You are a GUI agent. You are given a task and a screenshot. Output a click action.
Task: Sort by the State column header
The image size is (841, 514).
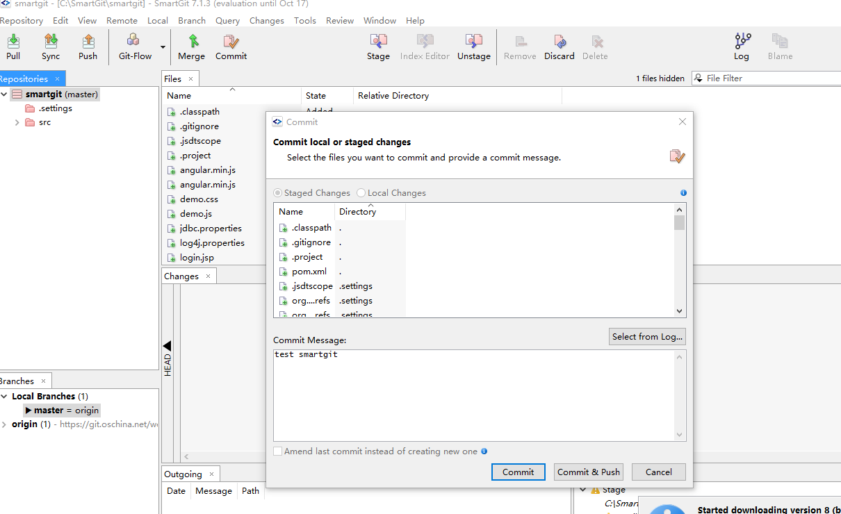pos(327,95)
